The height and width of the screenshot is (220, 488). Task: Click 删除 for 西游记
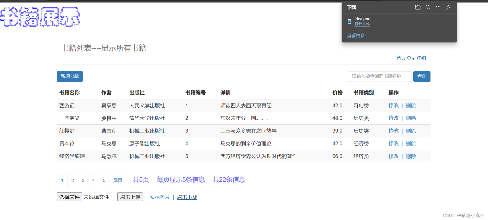(x=411, y=106)
